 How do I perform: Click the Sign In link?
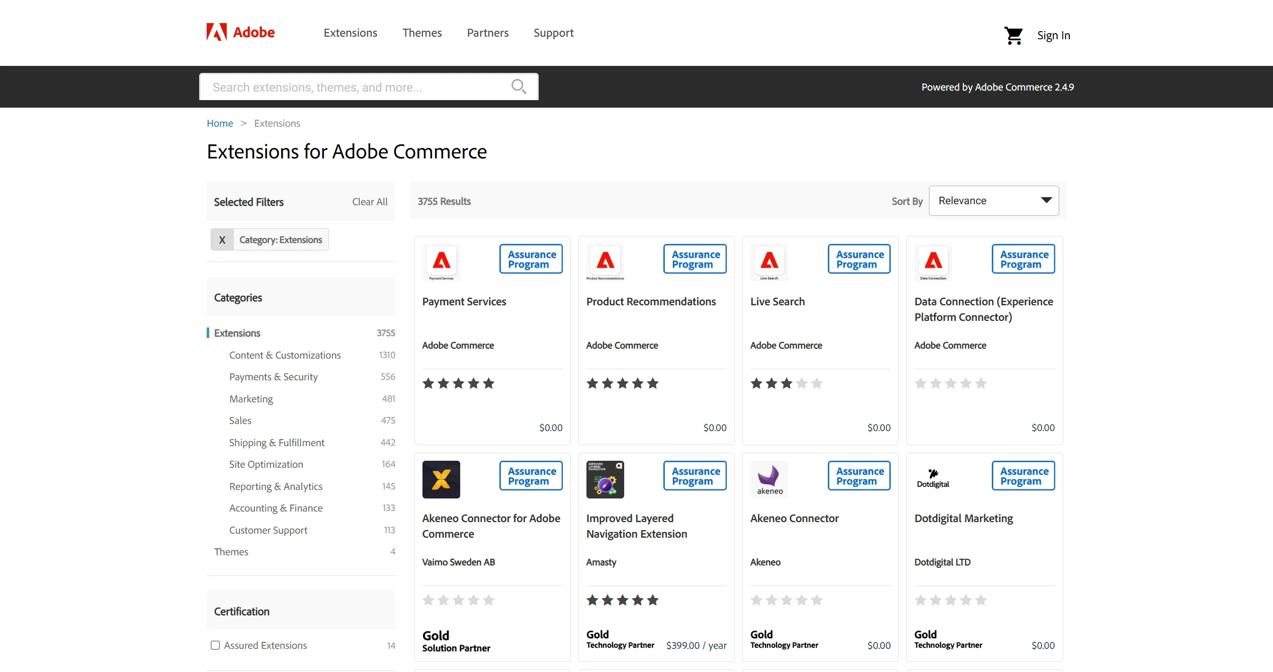tap(1054, 35)
